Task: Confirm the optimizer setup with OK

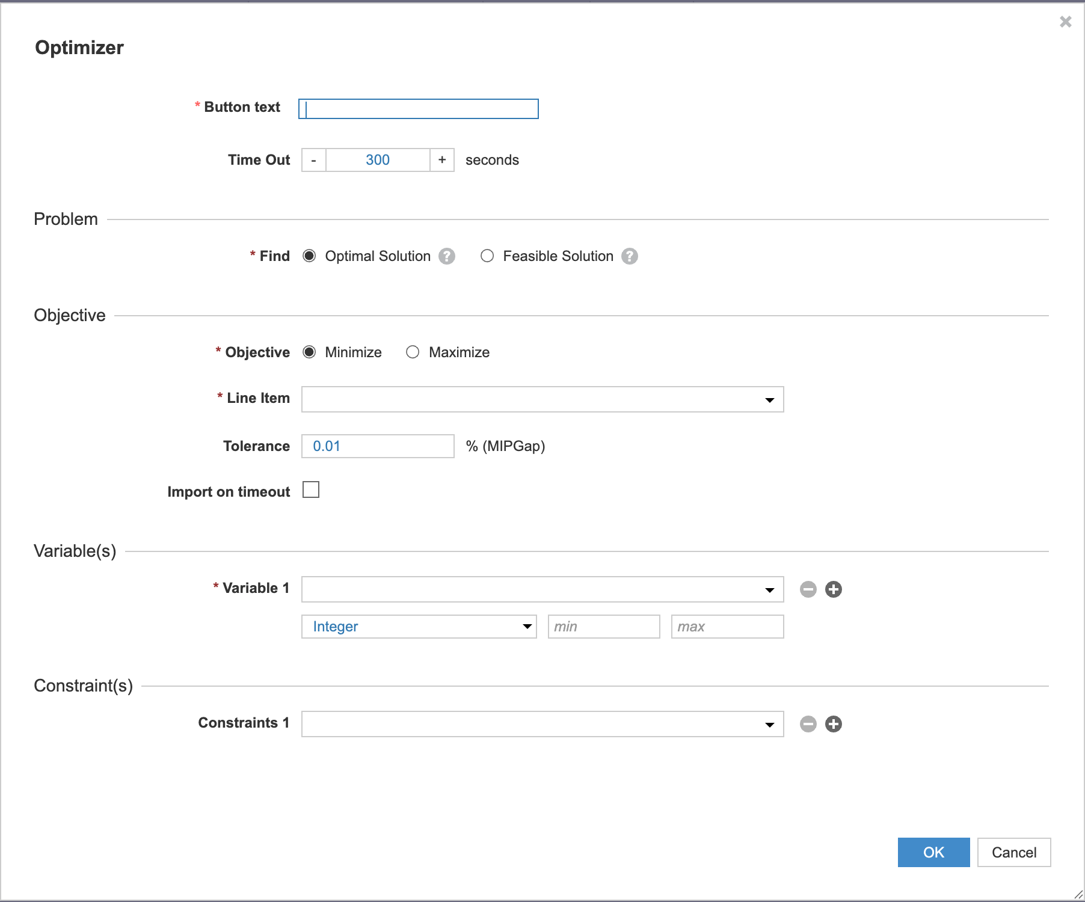Action: click(x=933, y=852)
